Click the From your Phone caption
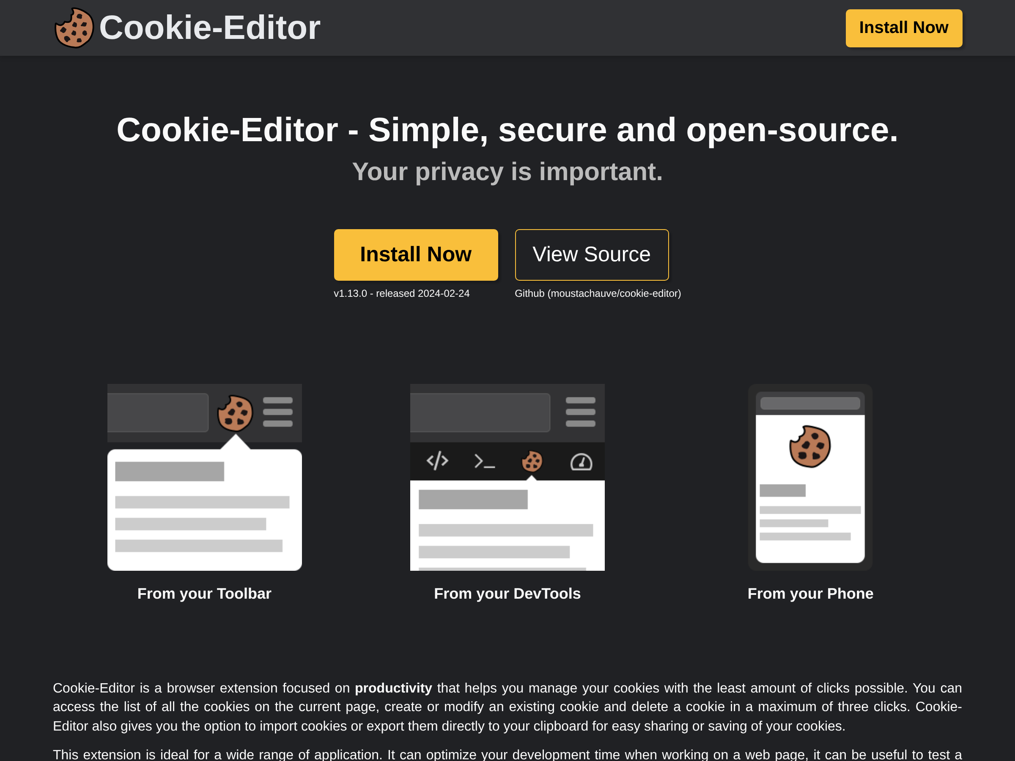Viewport: 1015px width, 761px height. 810,594
